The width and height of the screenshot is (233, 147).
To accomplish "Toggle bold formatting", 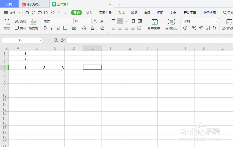I will pyautogui.click(x=45, y=28).
